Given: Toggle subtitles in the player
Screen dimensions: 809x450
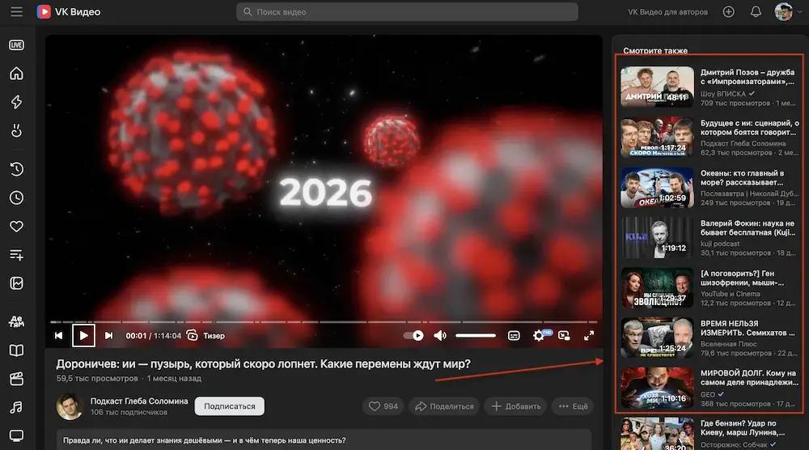Looking at the screenshot, I should pyautogui.click(x=514, y=335).
